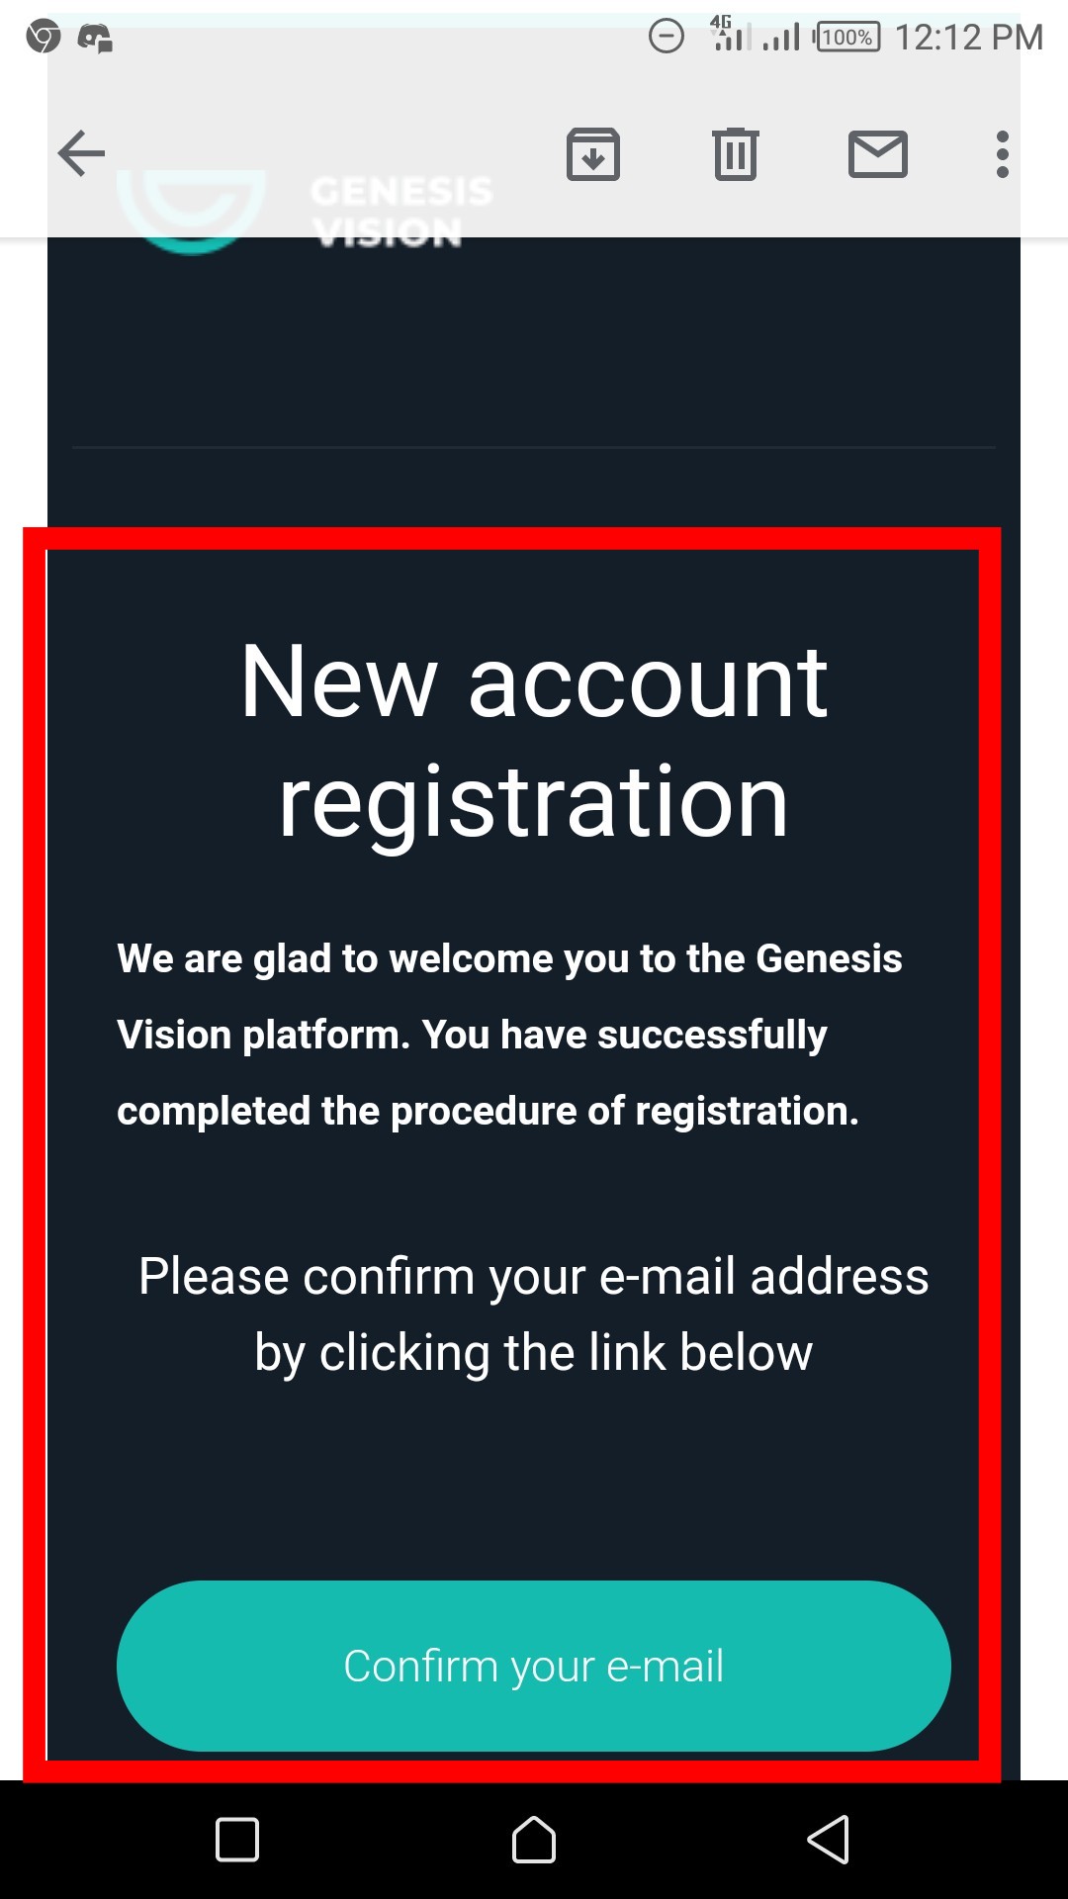
Task: Tap the New account registration heading
Action: point(534,740)
